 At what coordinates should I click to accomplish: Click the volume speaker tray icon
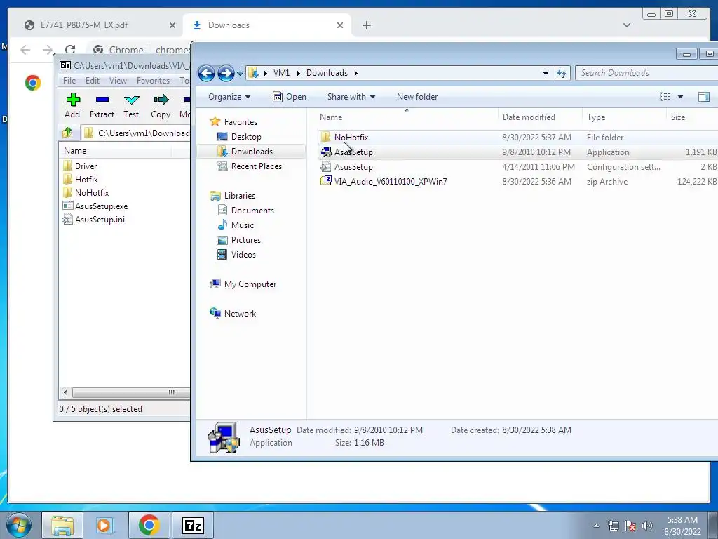[647, 526]
